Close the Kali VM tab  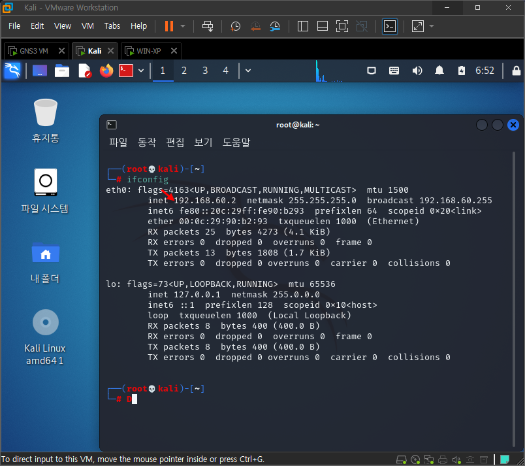click(110, 51)
